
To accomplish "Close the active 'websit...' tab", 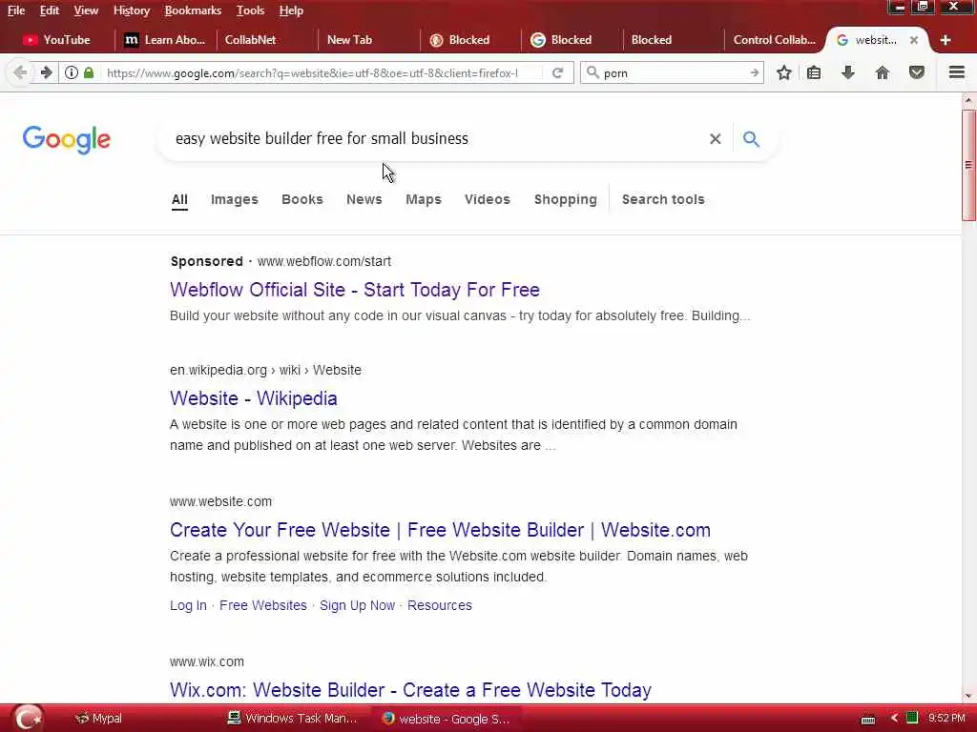I will point(913,40).
